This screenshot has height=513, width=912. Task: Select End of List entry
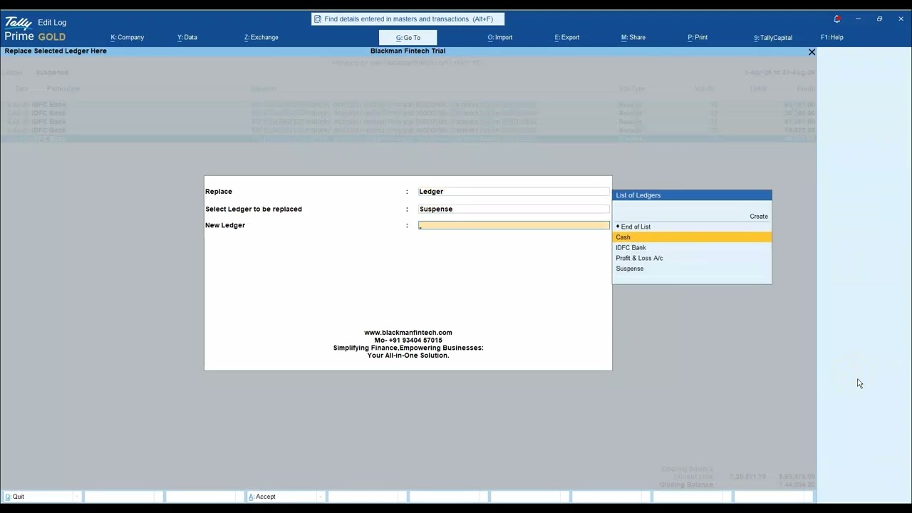[692, 227]
